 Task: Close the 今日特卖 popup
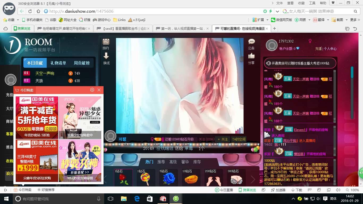(99, 90)
